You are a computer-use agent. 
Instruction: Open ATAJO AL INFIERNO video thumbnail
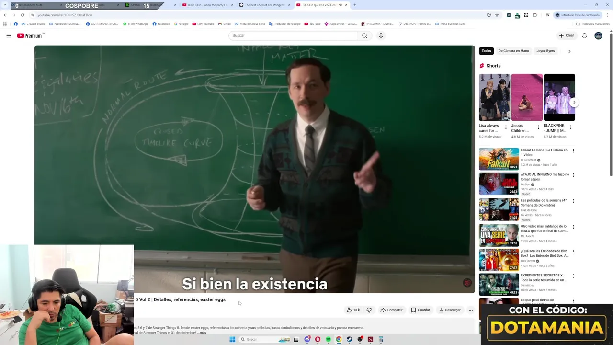[499, 184]
